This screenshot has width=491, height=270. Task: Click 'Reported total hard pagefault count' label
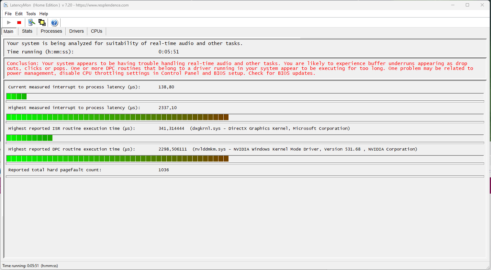click(55, 170)
